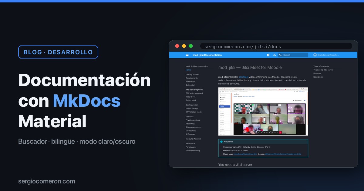Click the At a glance info icon
The image size is (364, 191).
(221, 142)
